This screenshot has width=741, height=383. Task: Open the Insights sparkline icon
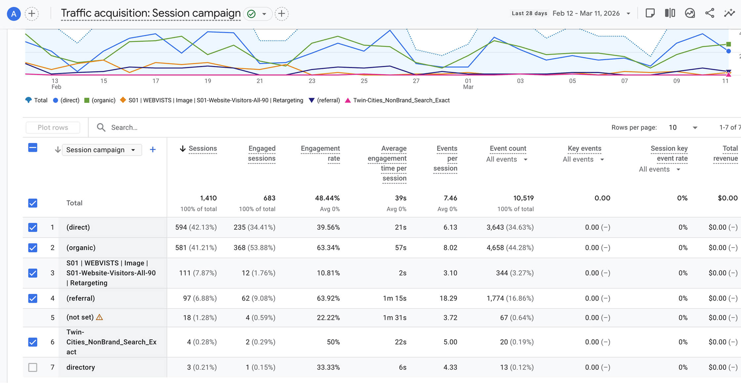729,13
